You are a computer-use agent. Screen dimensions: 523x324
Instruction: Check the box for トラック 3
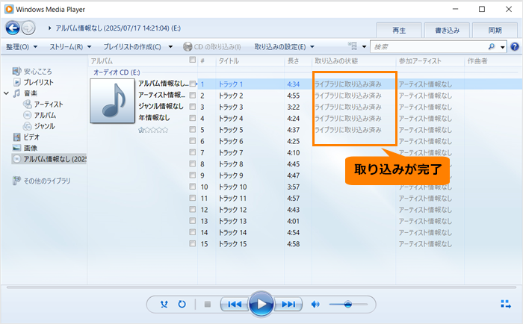193,107
